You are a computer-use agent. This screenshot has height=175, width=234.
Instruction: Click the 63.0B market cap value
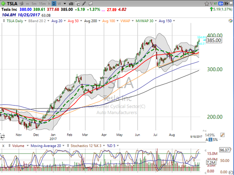(46, 15)
